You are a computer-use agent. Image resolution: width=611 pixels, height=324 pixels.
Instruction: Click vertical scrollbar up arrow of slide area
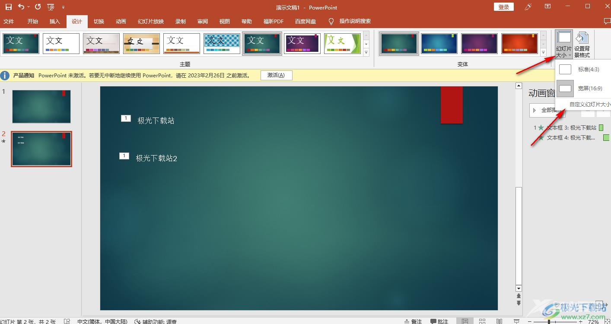(x=519, y=86)
